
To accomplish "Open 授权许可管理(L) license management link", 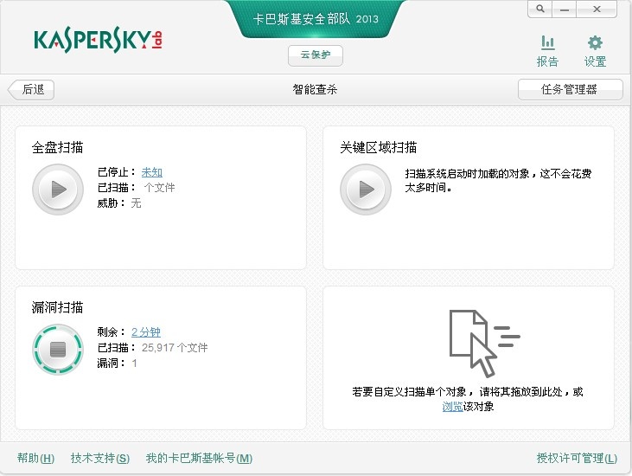I will (577, 458).
